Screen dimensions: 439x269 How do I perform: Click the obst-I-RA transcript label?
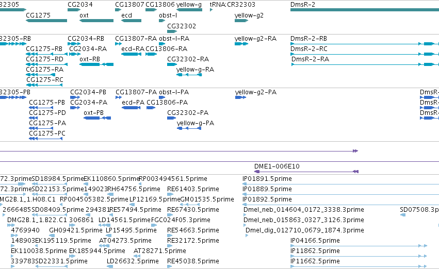pos(174,38)
